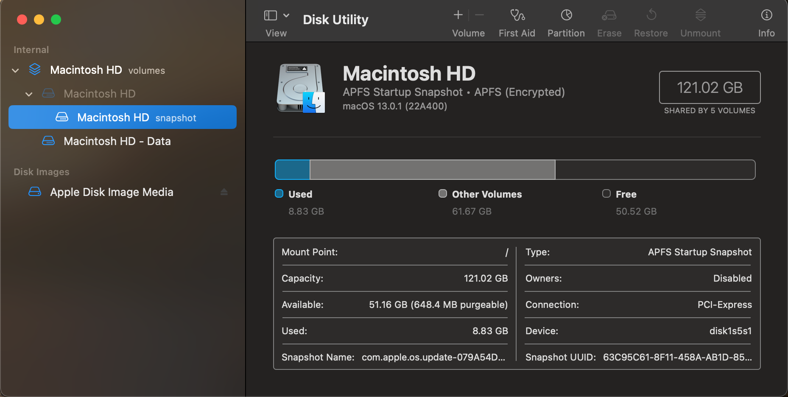This screenshot has height=397, width=788.
Task: Click the Snapshot Name value com.apple.os.update
Action: point(433,357)
